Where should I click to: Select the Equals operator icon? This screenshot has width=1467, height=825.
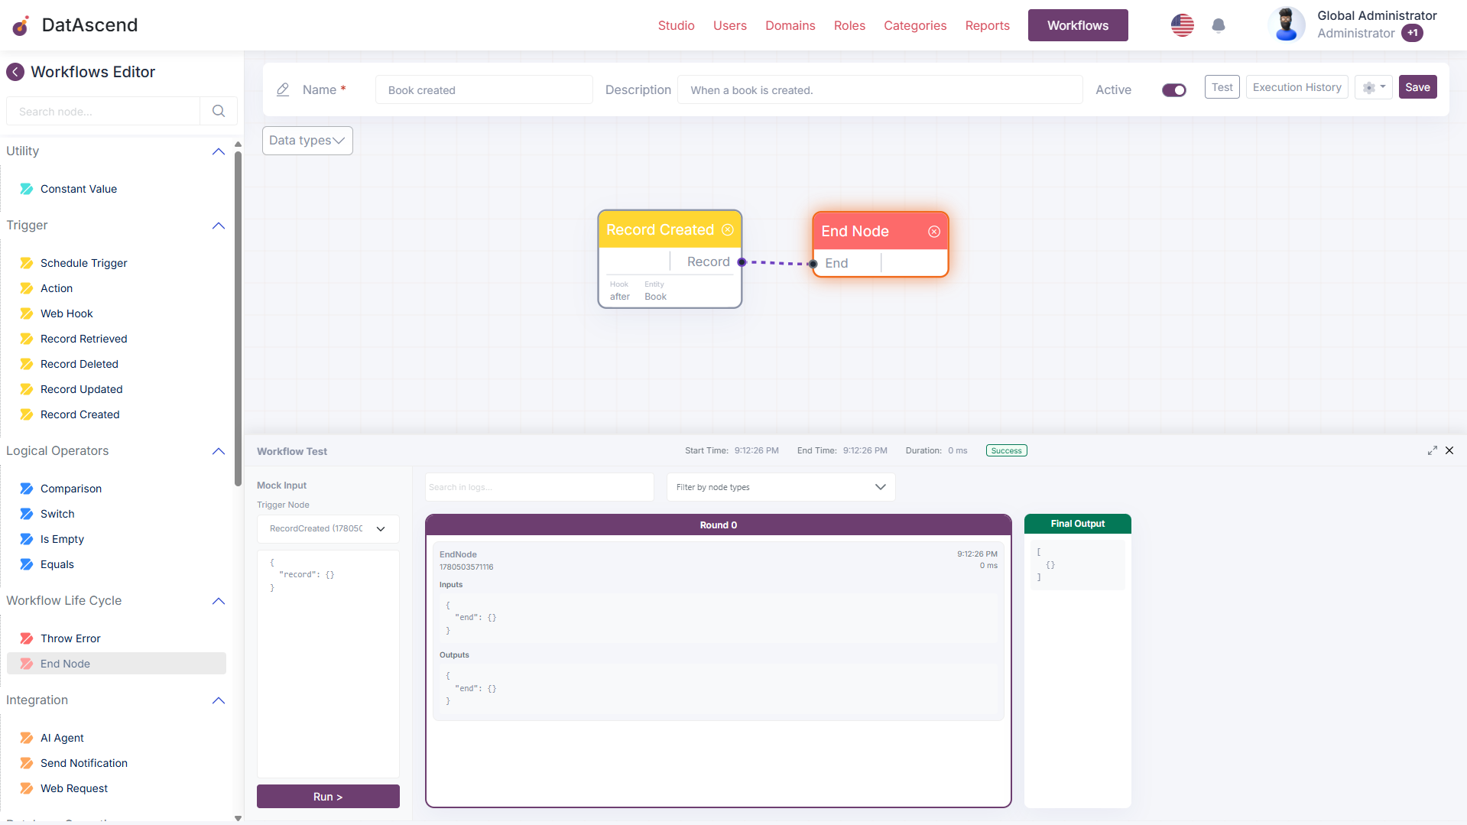(x=27, y=564)
